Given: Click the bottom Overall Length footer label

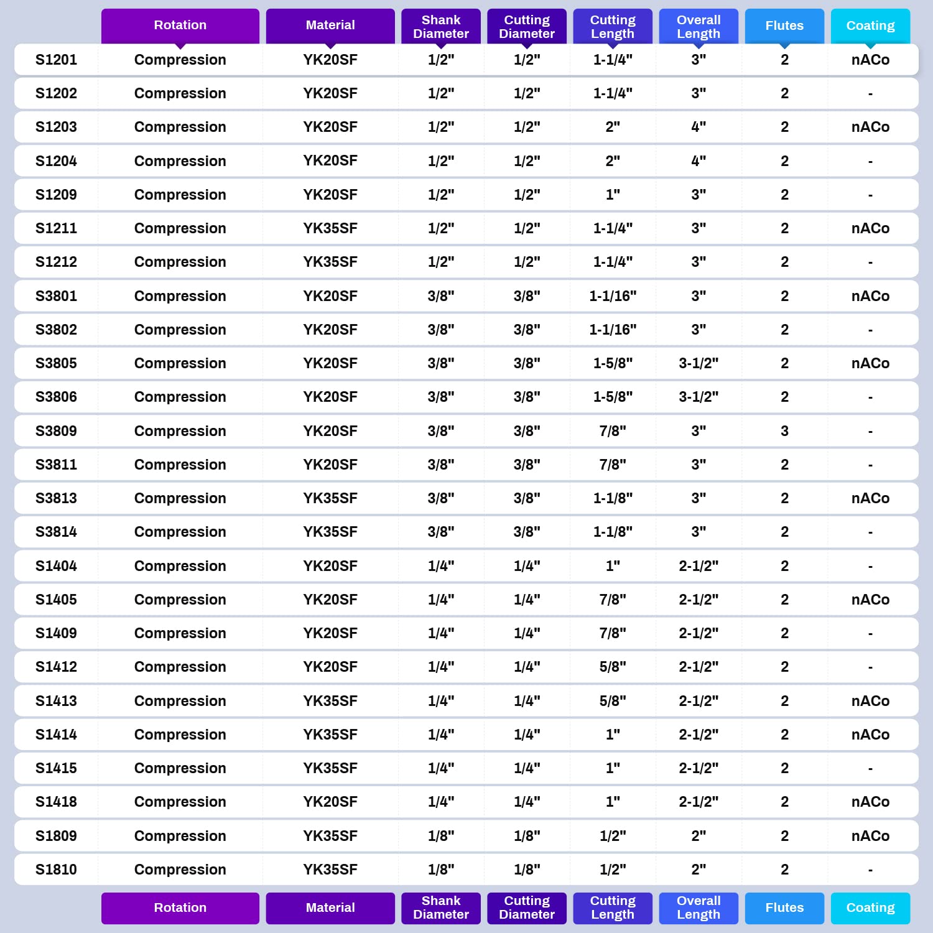Looking at the screenshot, I should coord(699,908).
